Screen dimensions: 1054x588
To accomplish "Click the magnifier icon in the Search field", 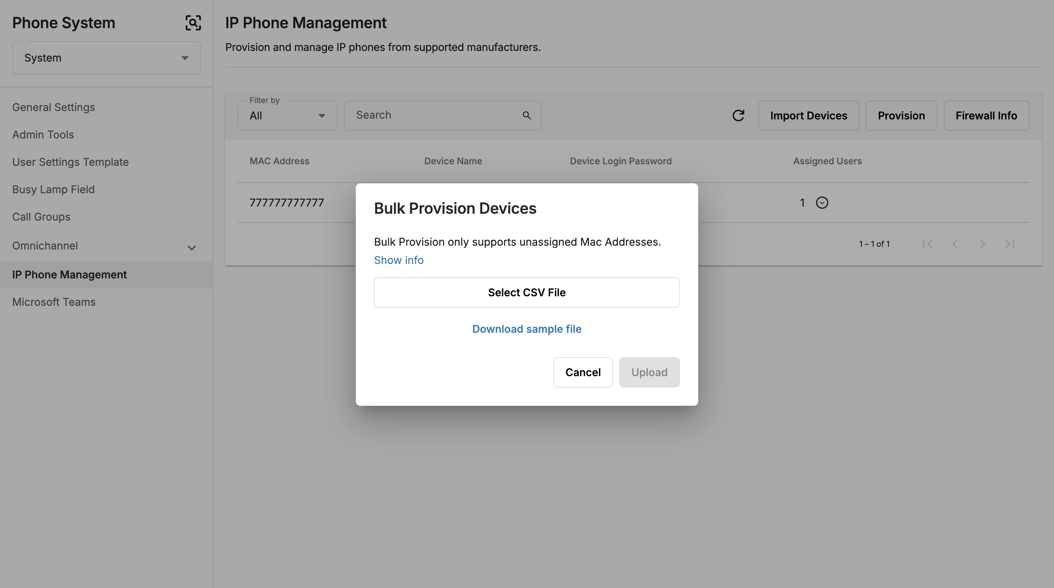I will [x=527, y=116].
